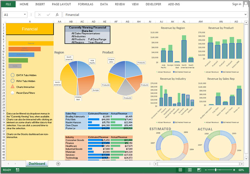Viewport: 250px width, 174px height.
Task: Toggle the DATA Tabs Hidden circle
Action: point(13,75)
